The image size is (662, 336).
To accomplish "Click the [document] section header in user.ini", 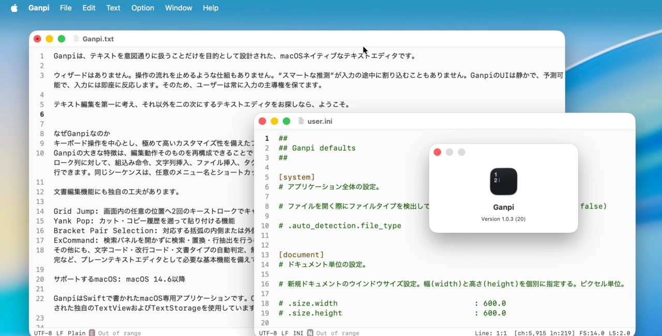I will coord(302,254).
